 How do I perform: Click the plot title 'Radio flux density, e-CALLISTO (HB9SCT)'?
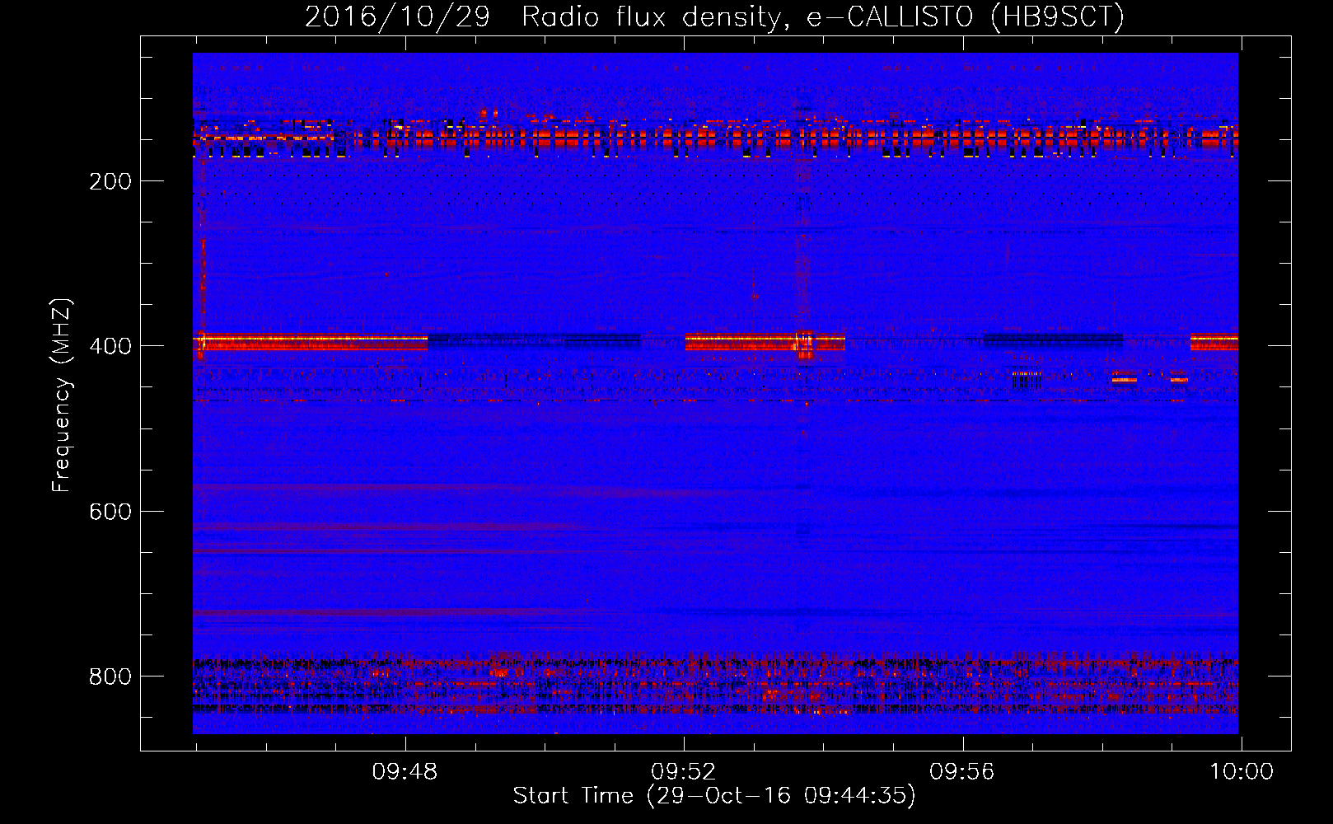pyautogui.click(x=822, y=17)
